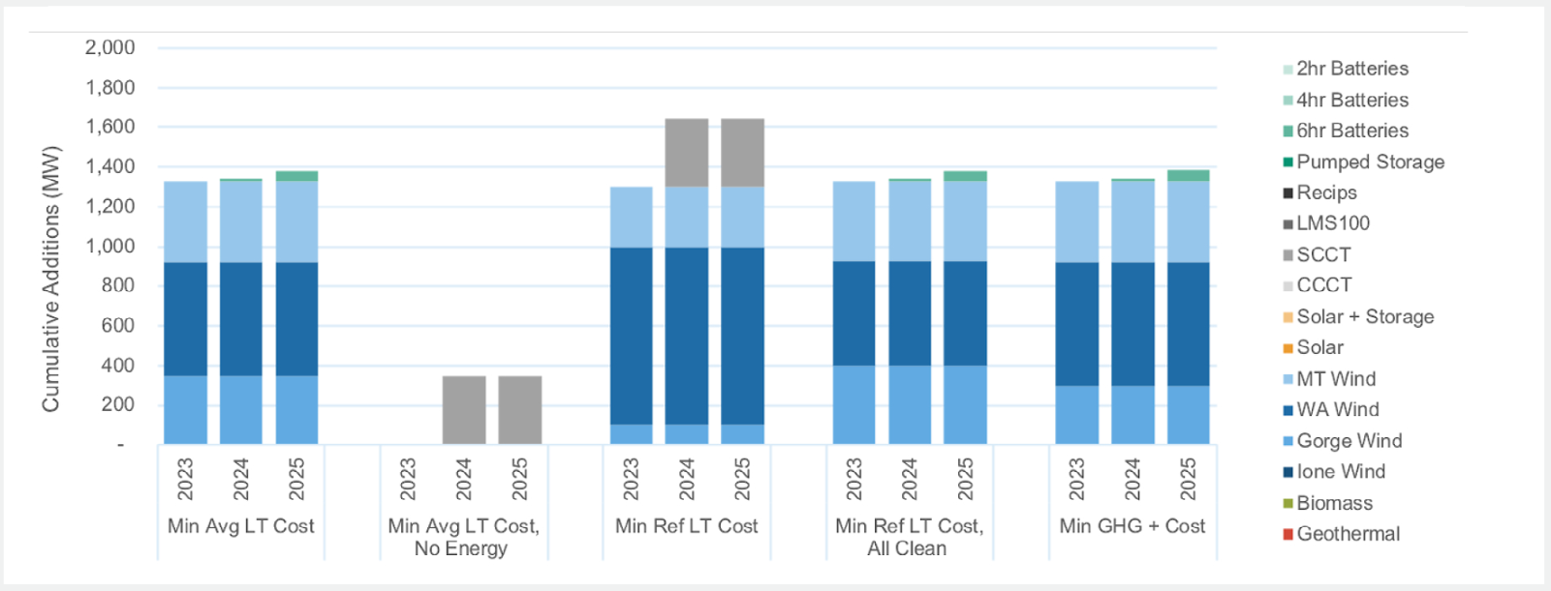
Task: Click Gorge Wind bottom segment of 2023 Min Ref LT Cost, All Clean bar
Action: click(853, 404)
